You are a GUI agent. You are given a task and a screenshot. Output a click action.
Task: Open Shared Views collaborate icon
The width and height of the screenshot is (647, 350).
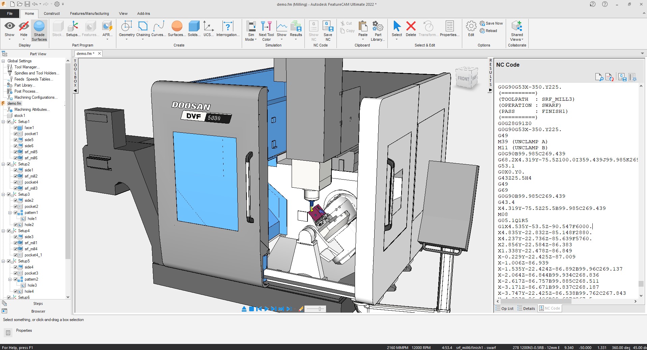517,26
